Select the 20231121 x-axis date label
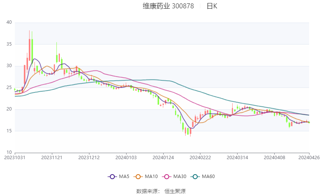 click(52, 158)
